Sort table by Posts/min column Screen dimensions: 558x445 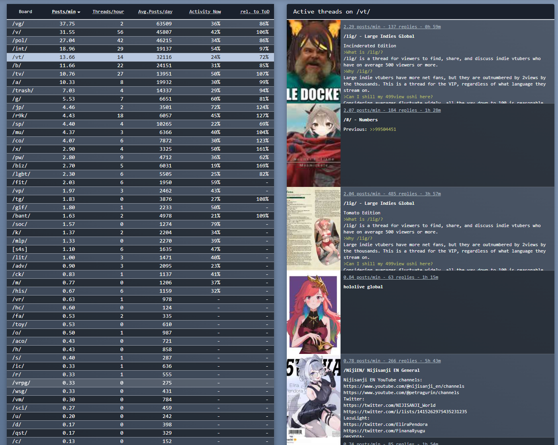(x=66, y=12)
